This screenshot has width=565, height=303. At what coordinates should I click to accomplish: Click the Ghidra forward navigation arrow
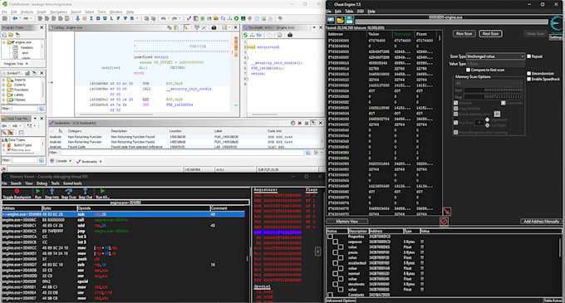click(x=26, y=18)
